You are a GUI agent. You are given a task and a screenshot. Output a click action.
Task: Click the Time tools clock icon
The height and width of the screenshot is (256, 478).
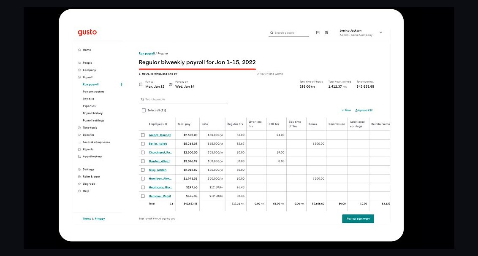[79, 128]
